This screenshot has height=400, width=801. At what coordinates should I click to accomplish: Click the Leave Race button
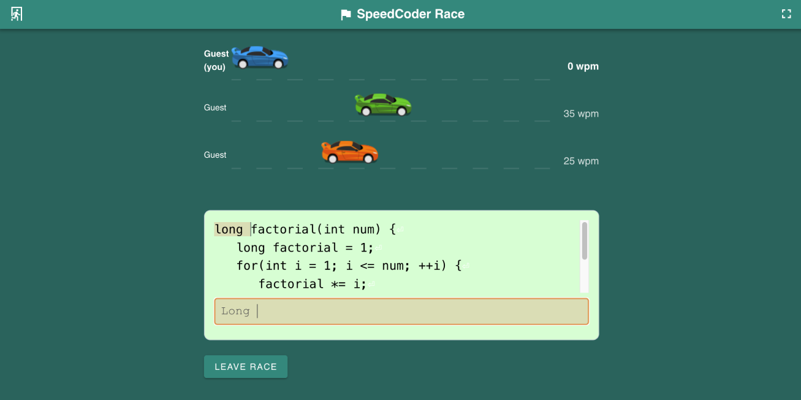click(246, 367)
